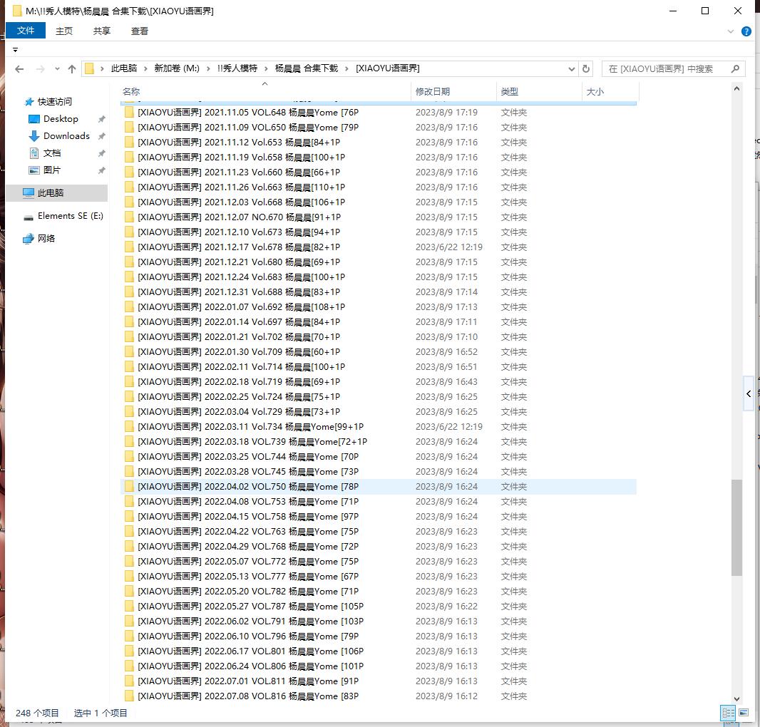The width and height of the screenshot is (760, 727).
Task: Select folder 2022.06.24 VOL.806
Action: pos(378,666)
